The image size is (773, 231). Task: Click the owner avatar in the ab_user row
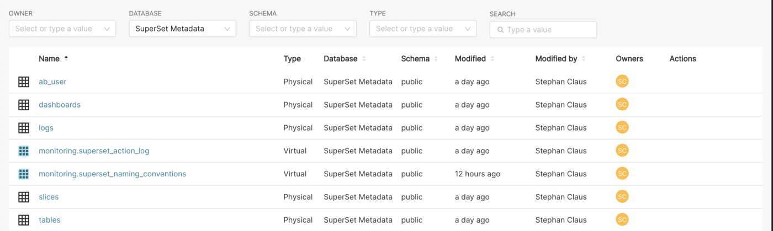coord(622,82)
